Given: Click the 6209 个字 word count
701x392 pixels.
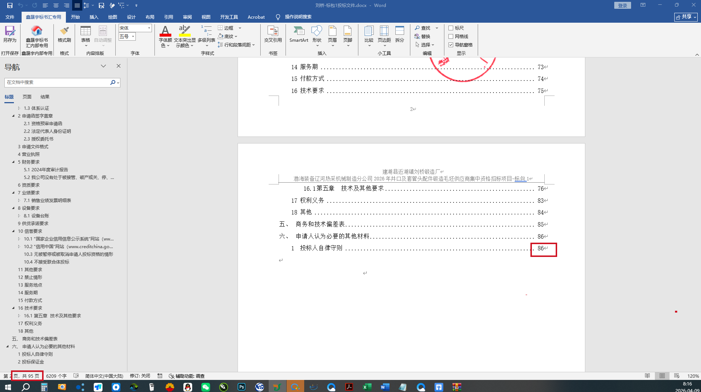Looking at the screenshot, I should (x=56, y=376).
